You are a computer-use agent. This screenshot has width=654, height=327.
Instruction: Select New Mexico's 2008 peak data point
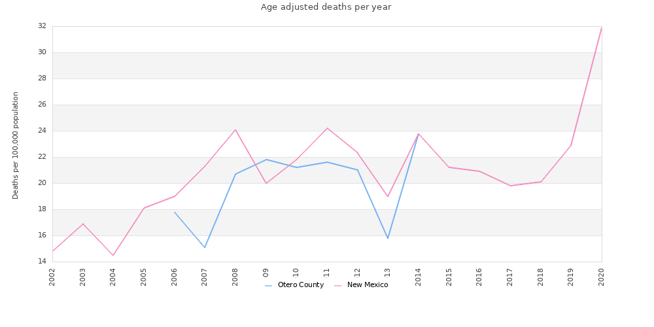pos(235,129)
